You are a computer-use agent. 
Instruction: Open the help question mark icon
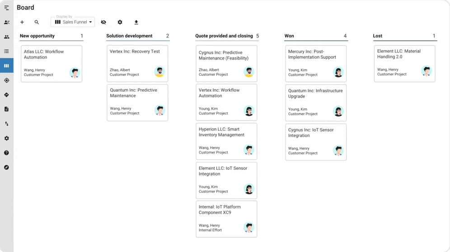click(6, 153)
